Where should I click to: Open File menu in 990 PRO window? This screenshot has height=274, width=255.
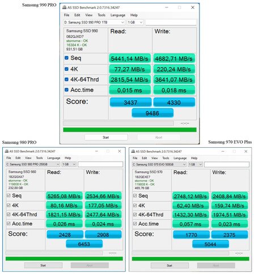[x=66, y=15]
